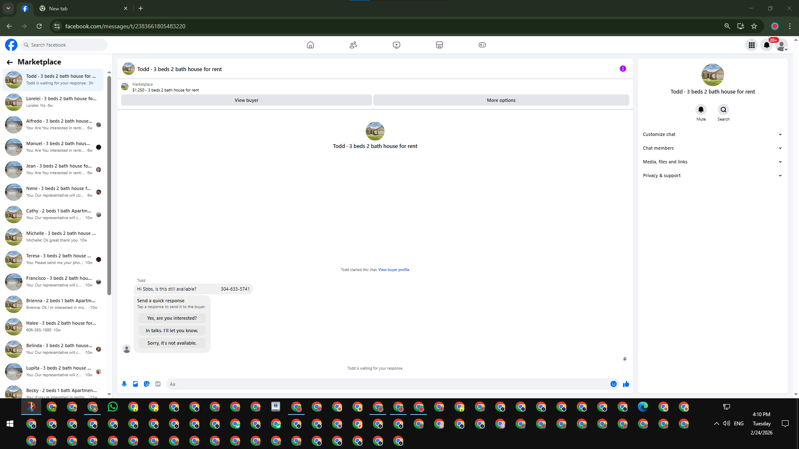The width and height of the screenshot is (799, 449).
Task: Open the sticker picker icon
Action: pos(146,384)
